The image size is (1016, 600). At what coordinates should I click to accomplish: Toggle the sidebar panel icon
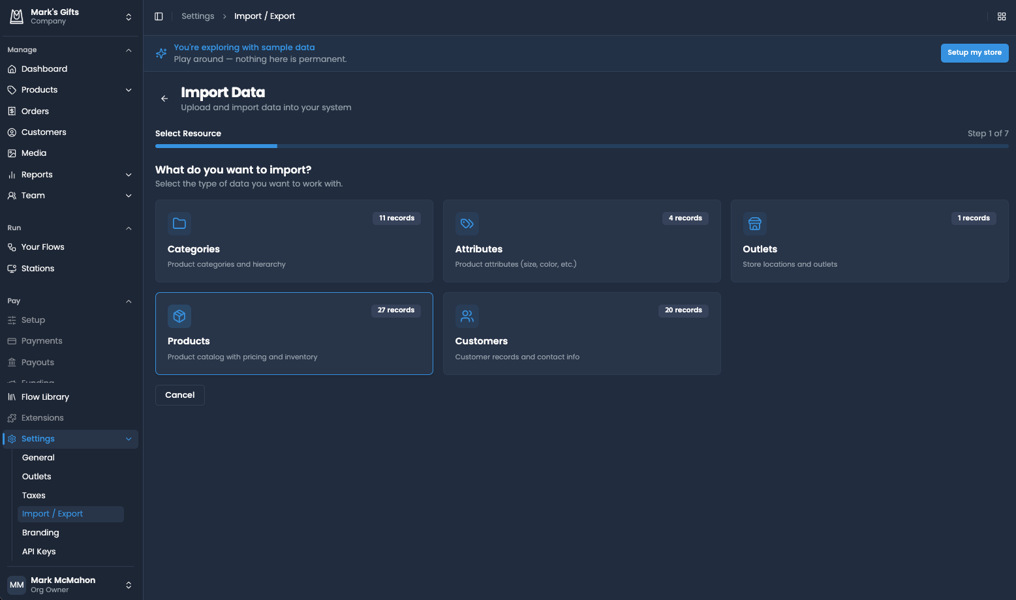(159, 16)
